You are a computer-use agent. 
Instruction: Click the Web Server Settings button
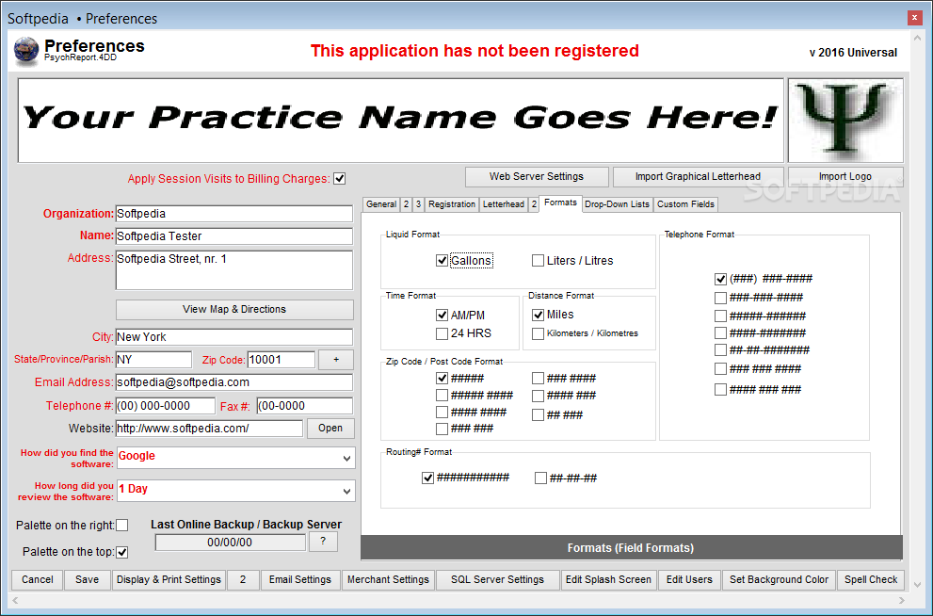537,177
